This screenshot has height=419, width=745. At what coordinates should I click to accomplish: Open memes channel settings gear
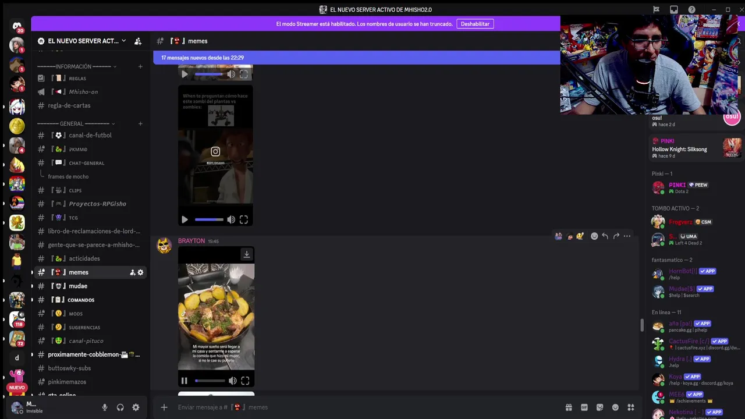coord(140,272)
